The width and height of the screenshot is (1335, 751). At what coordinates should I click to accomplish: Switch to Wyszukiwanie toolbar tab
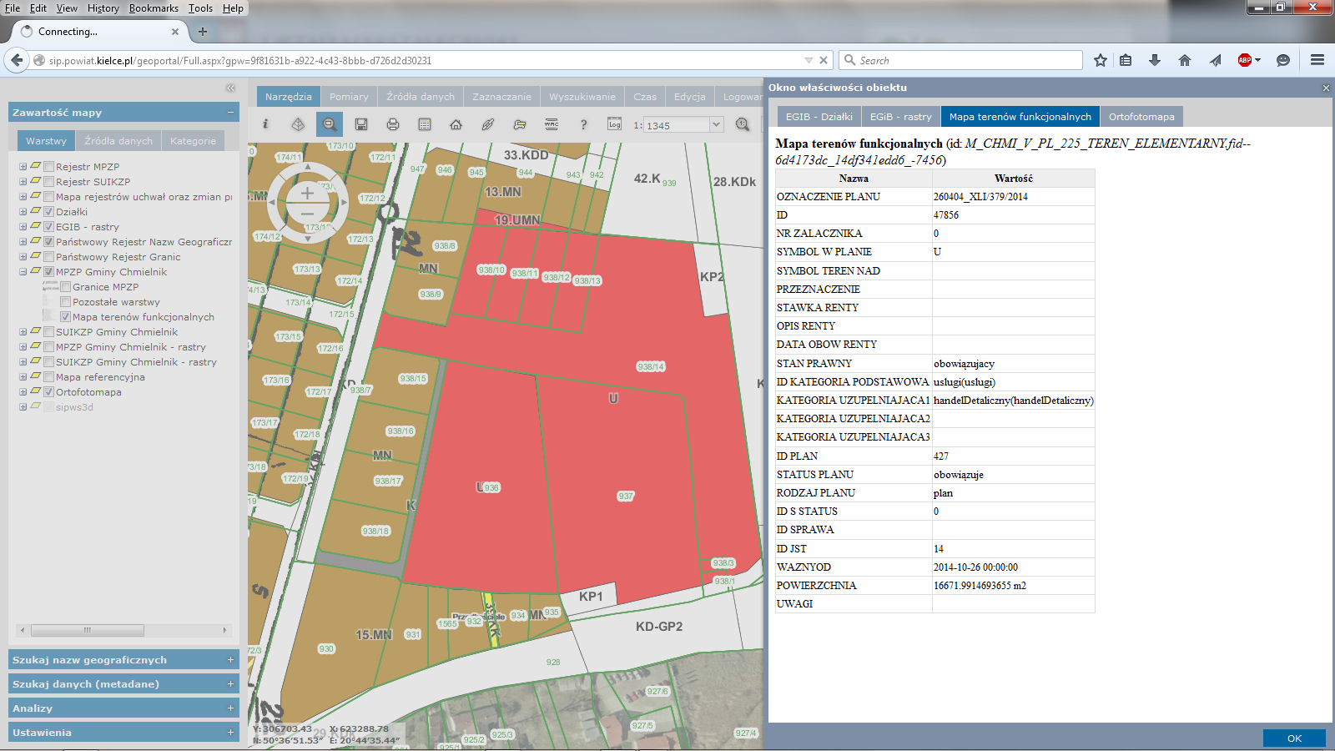point(582,97)
